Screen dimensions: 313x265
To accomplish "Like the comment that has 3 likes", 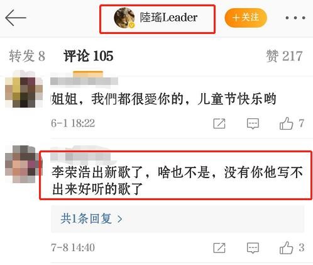I will pyautogui.click(x=292, y=247).
